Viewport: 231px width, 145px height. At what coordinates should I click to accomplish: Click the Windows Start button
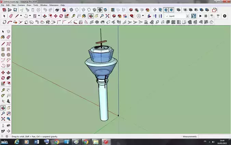4,142
